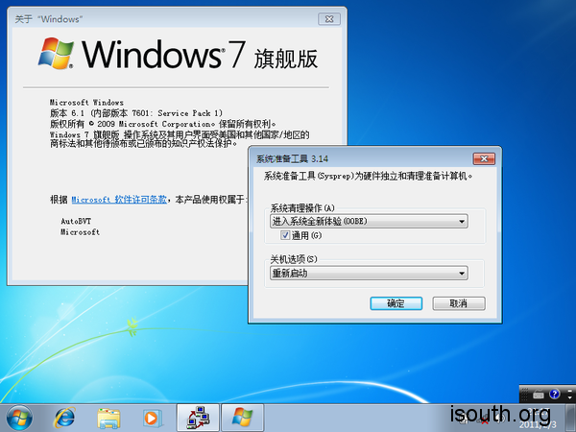Launch Windows Media Player from taskbar
This screenshot has height=432, width=576.
(x=152, y=417)
